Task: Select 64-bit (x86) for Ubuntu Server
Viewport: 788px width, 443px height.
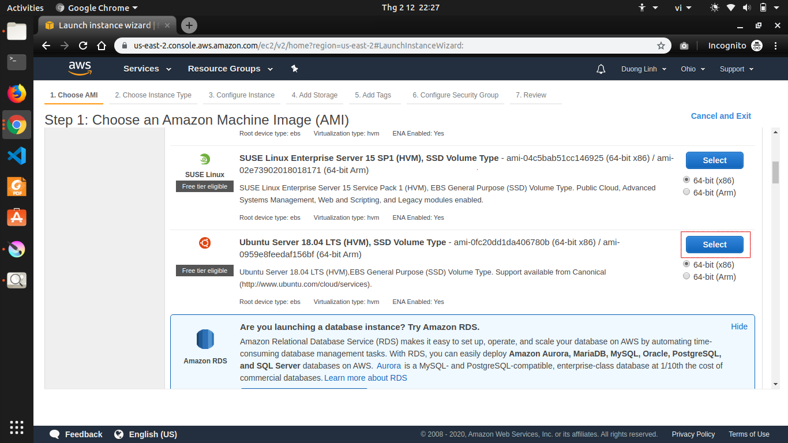Action: click(686, 264)
